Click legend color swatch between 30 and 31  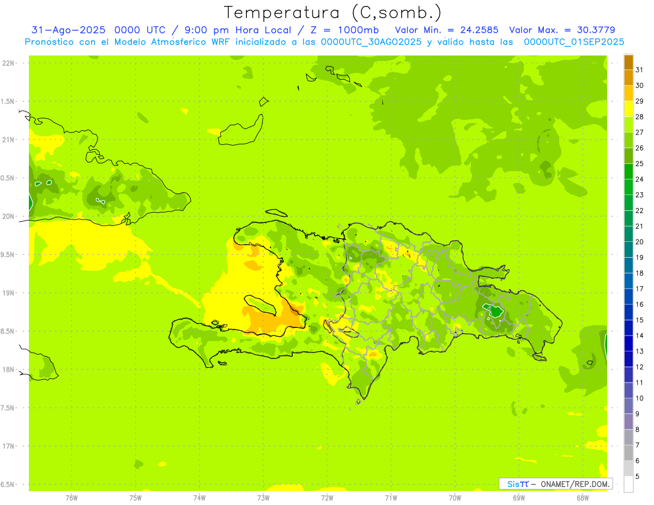coord(628,78)
